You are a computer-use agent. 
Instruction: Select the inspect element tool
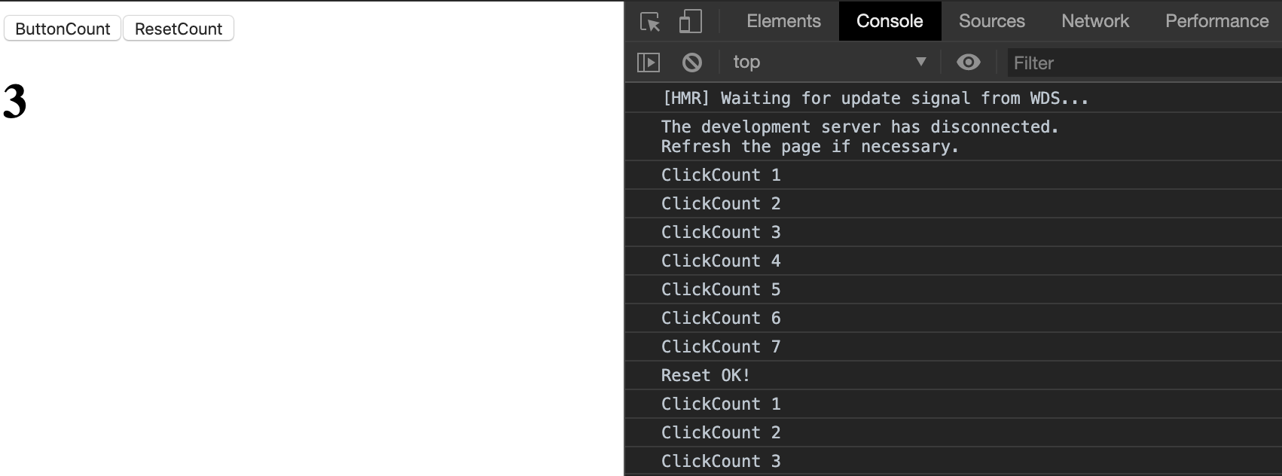pyautogui.click(x=649, y=21)
